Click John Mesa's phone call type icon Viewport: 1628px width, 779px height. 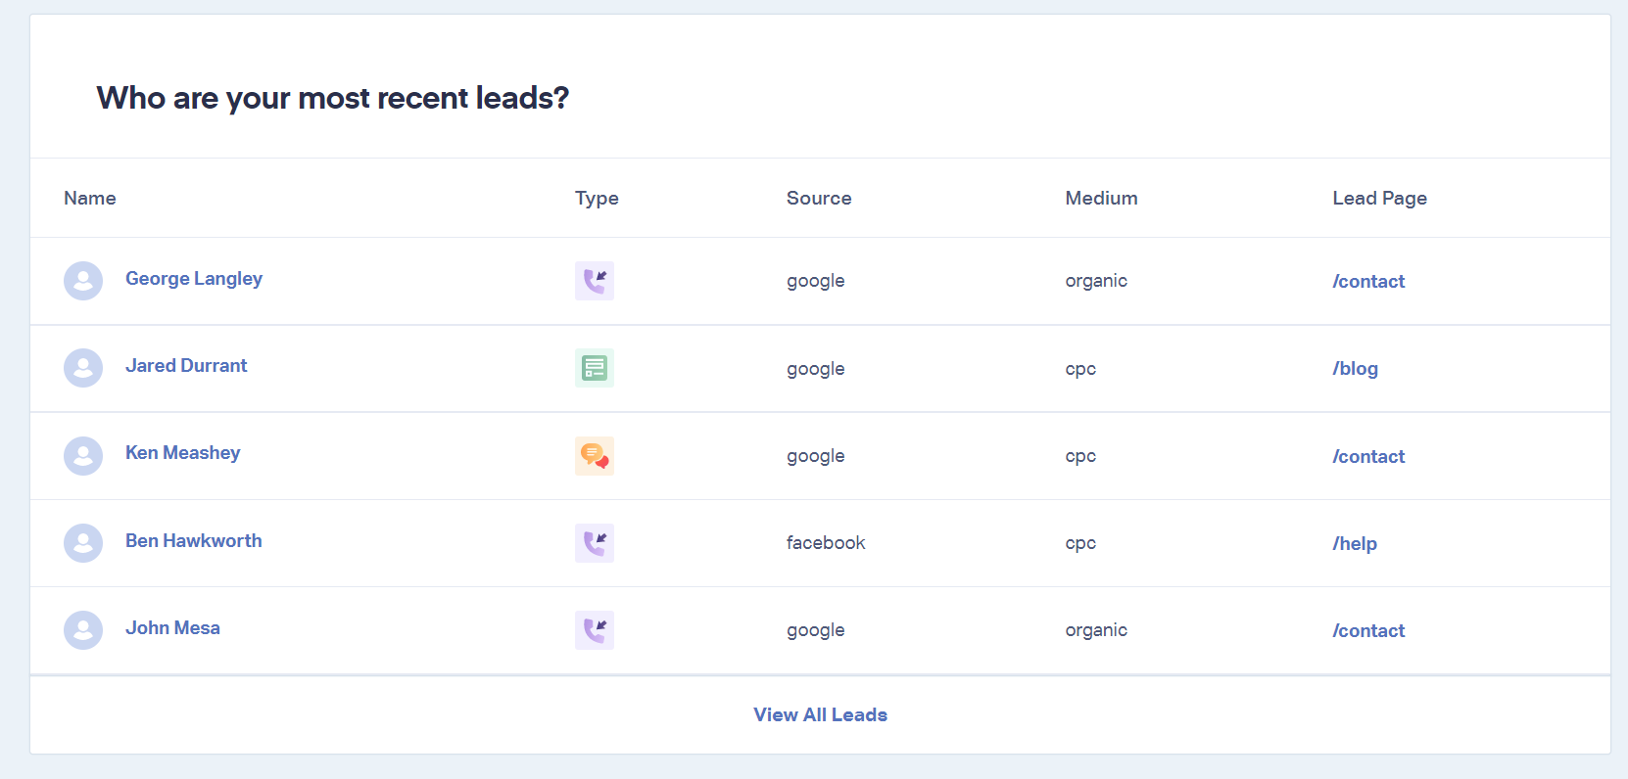(595, 630)
